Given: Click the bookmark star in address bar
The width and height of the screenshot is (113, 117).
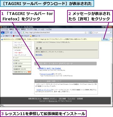Looking at the screenshot, I should pyautogui.click(x=85, y=33).
